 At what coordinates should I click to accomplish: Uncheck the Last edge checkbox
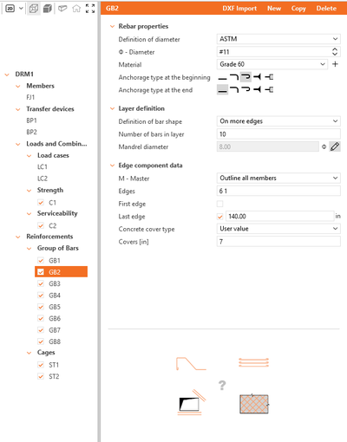click(x=220, y=217)
